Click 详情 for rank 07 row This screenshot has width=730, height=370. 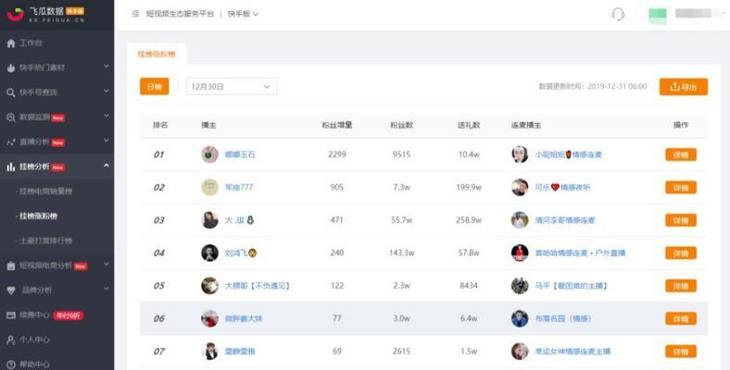coord(681,351)
